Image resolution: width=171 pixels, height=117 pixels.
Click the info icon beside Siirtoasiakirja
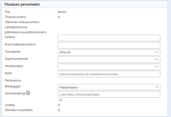click(28, 93)
